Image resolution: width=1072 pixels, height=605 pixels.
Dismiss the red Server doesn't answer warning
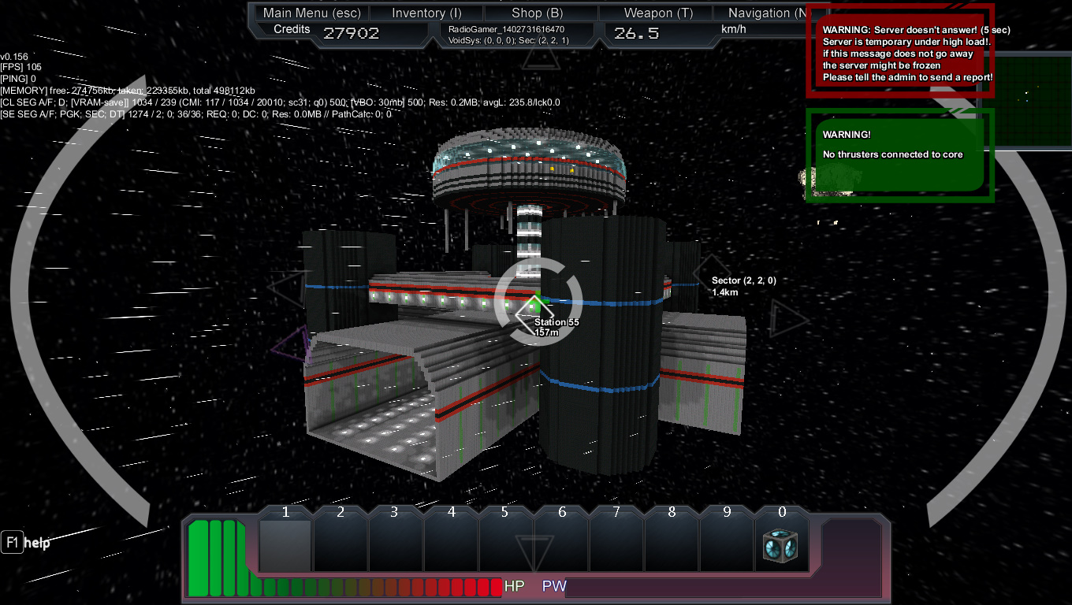click(x=899, y=50)
